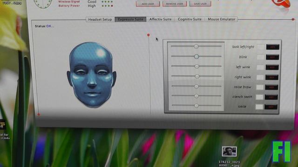This screenshot has height=167, width=298.
Task: Click the Emotiv logo icon
Action: [282, 3]
